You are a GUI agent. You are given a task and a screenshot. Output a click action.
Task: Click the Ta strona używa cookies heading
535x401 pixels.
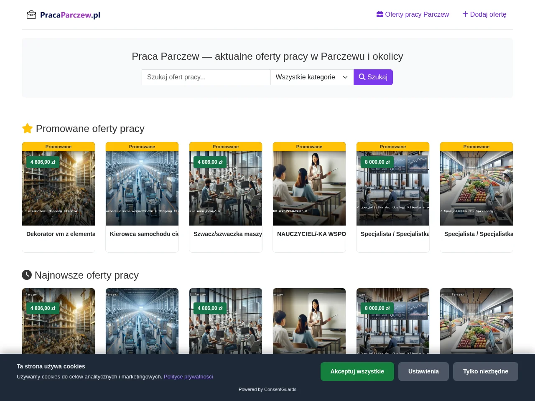(x=51, y=366)
